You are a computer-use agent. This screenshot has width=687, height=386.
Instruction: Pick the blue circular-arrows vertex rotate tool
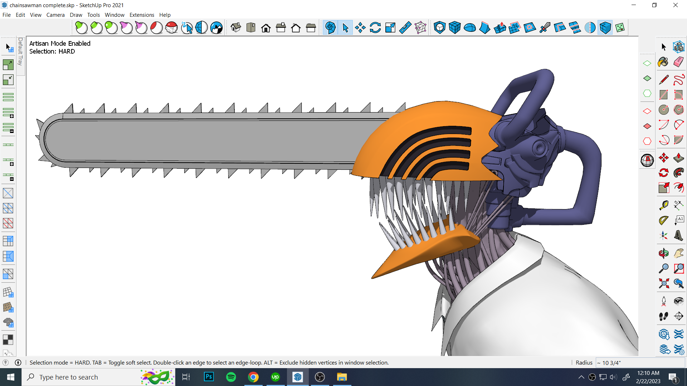tap(375, 28)
